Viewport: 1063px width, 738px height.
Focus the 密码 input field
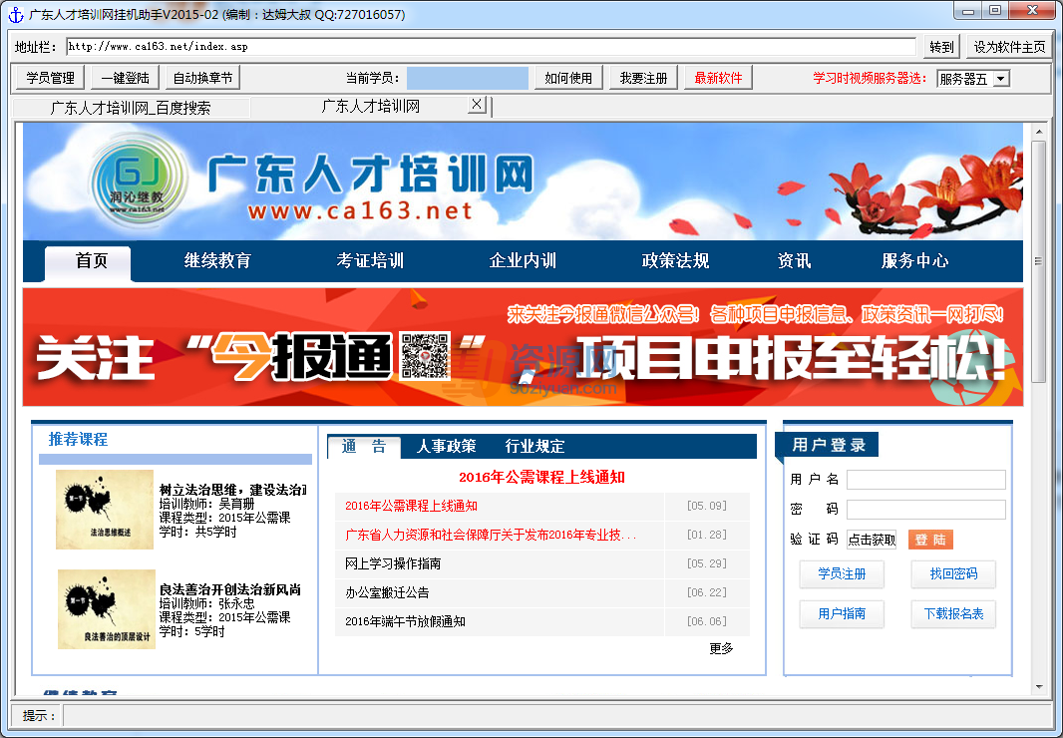pyautogui.click(x=926, y=510)
